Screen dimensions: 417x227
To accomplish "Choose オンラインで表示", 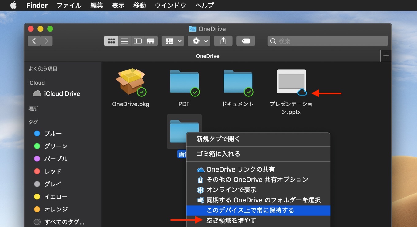I will pos(258,190).
